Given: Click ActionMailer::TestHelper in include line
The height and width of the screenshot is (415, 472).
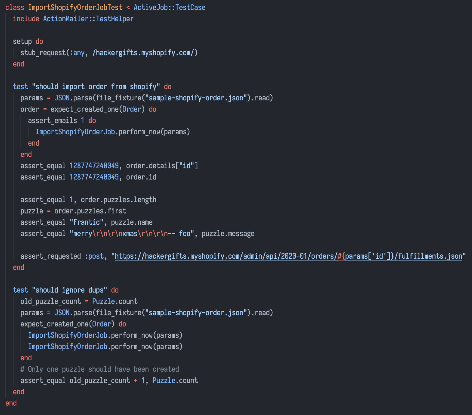Looking at the screenshot, I should [88, 19].
